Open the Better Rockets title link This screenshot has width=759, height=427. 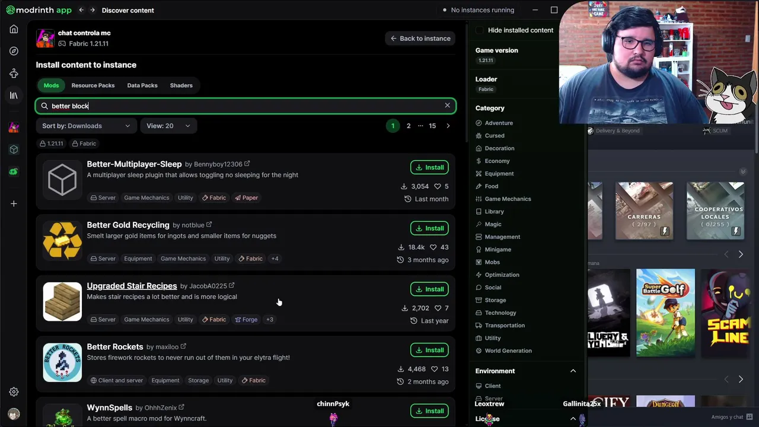tap(115, 347)
